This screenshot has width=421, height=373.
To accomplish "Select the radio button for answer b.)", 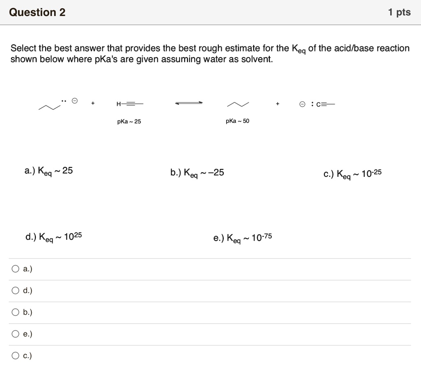I will (15, 312).
